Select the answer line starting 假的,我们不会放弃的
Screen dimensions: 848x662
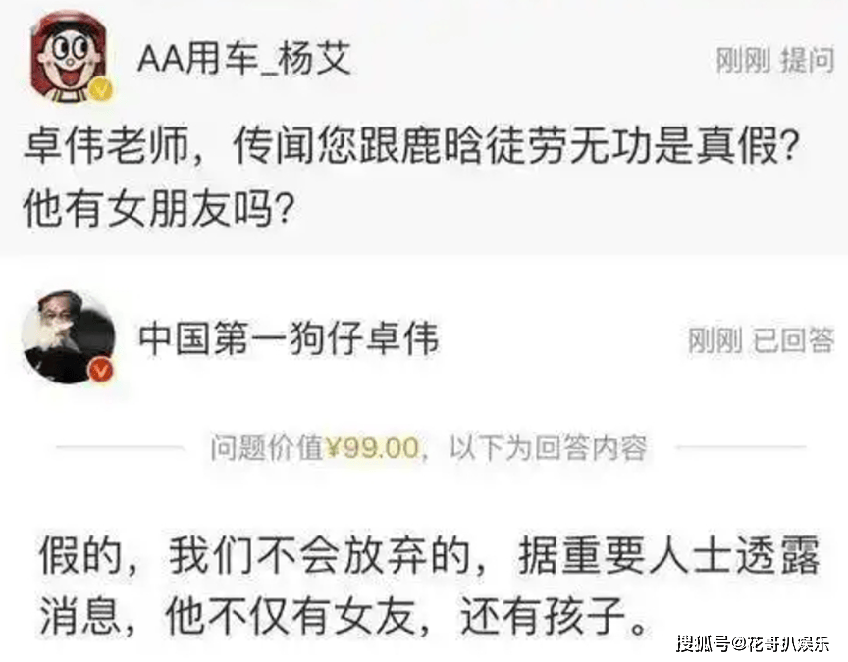pos(430,555)
